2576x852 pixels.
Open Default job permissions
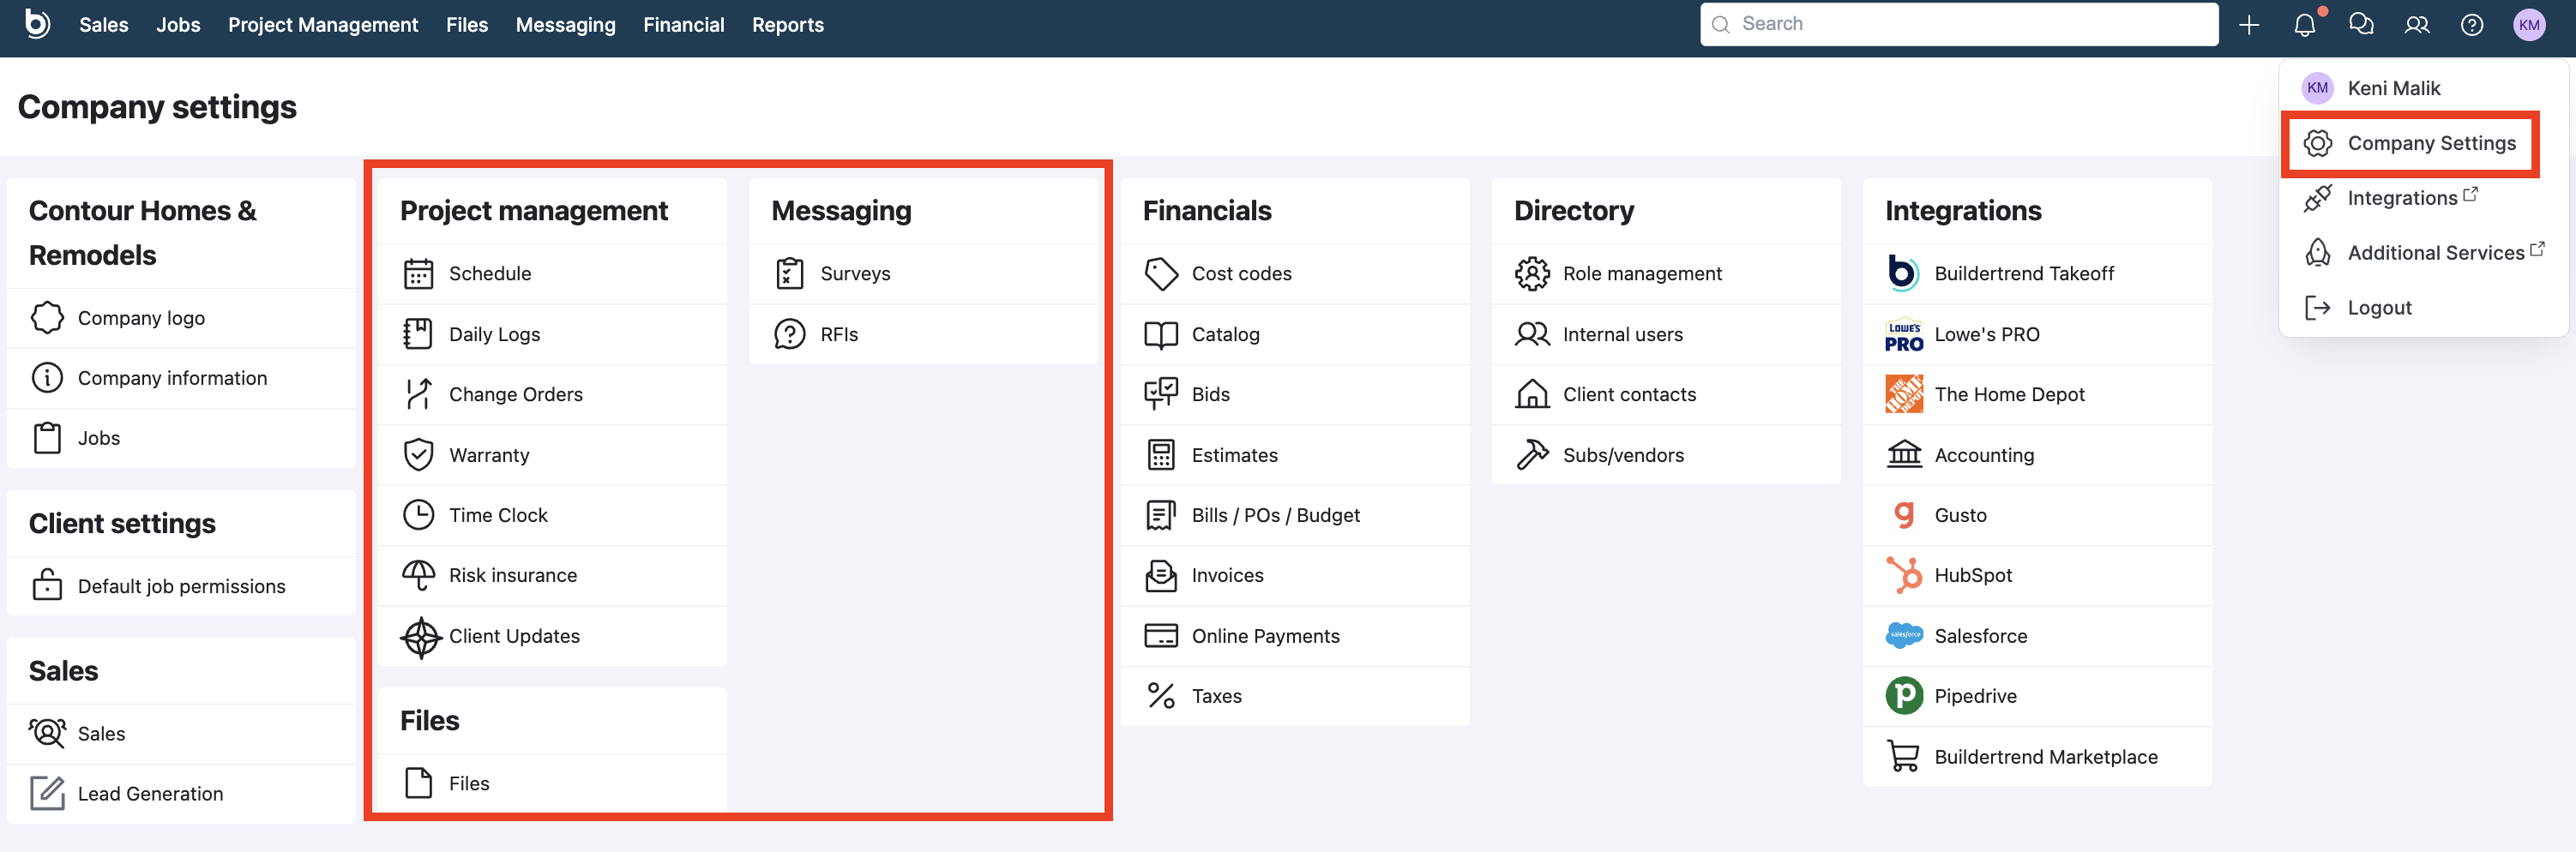click(x=181, y=586)
